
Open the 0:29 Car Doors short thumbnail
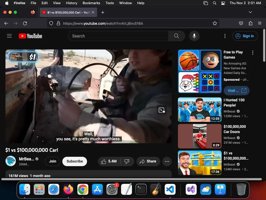(x=200, y=136)
